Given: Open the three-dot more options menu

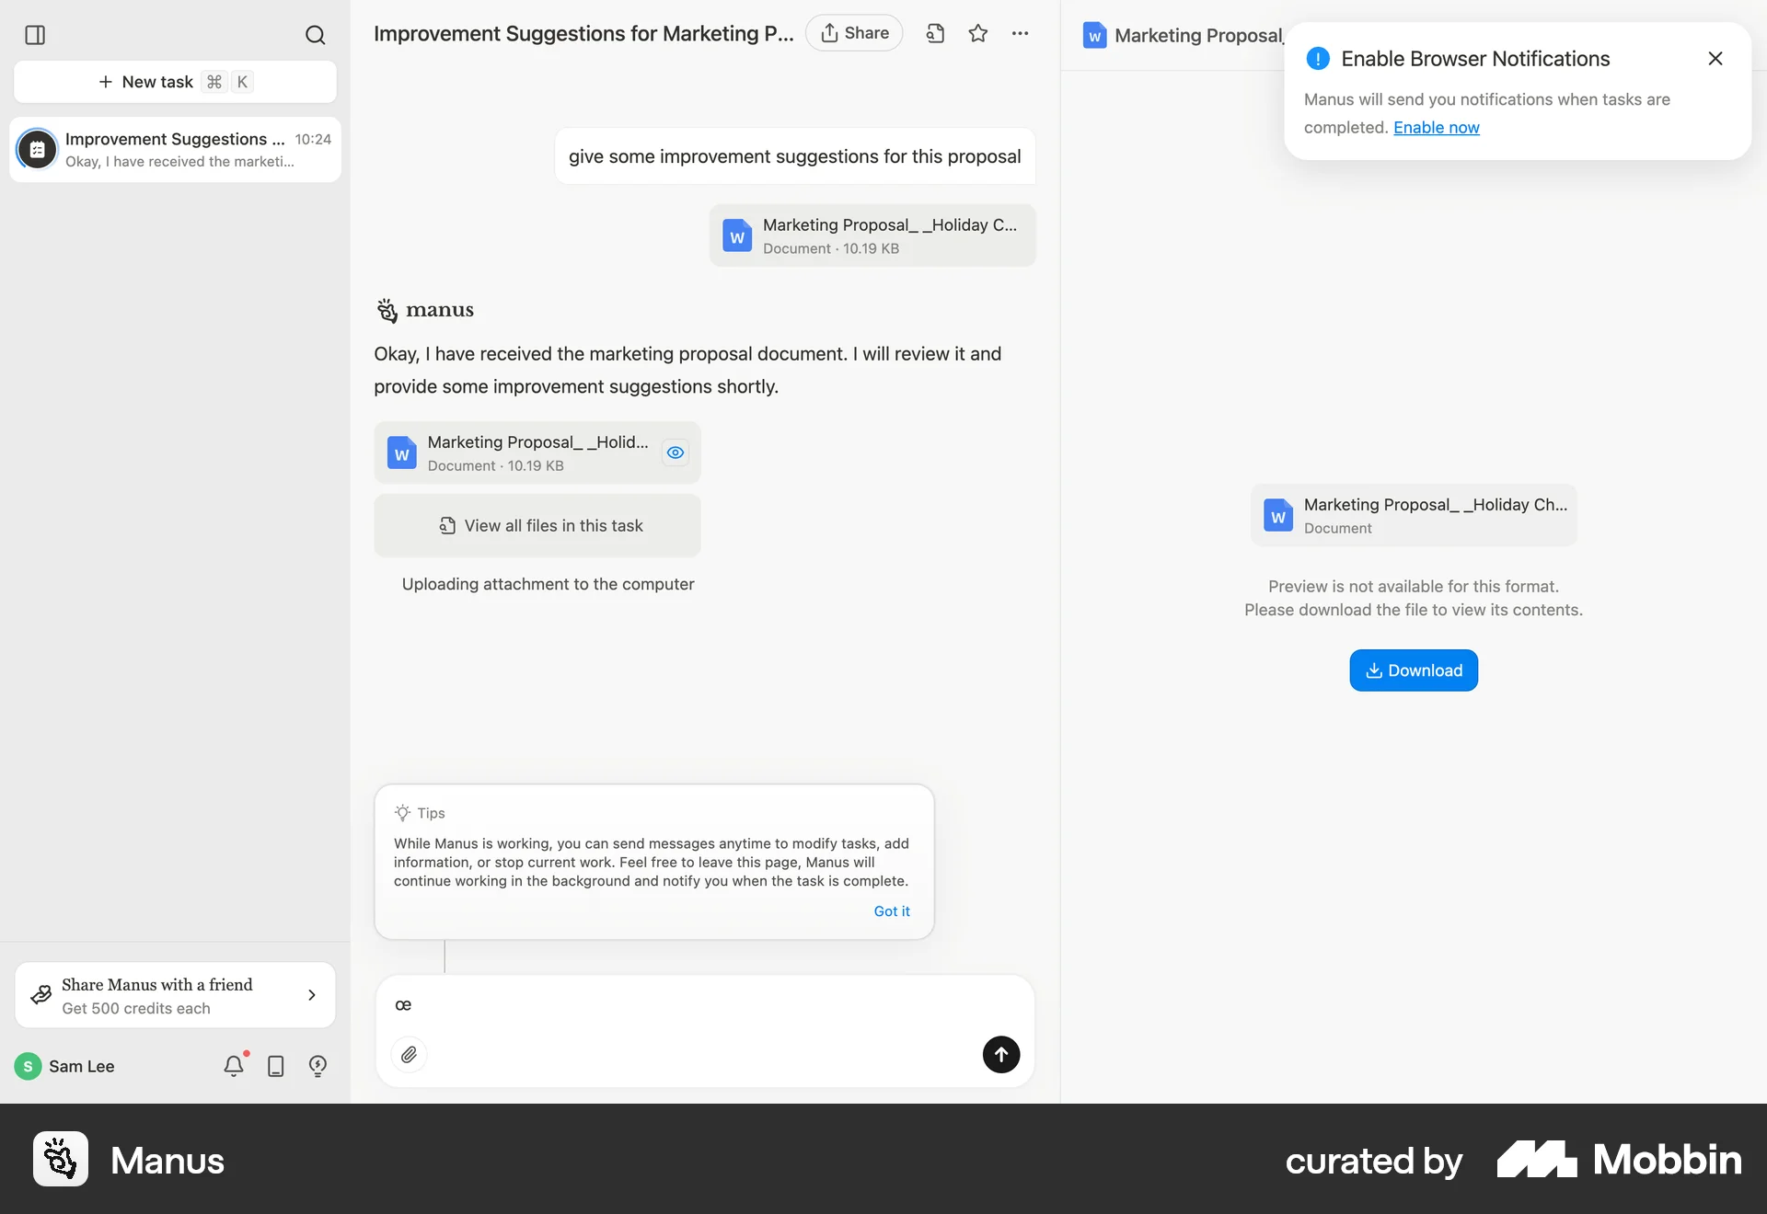Looking at the screenshot, I should point(1020,33).
